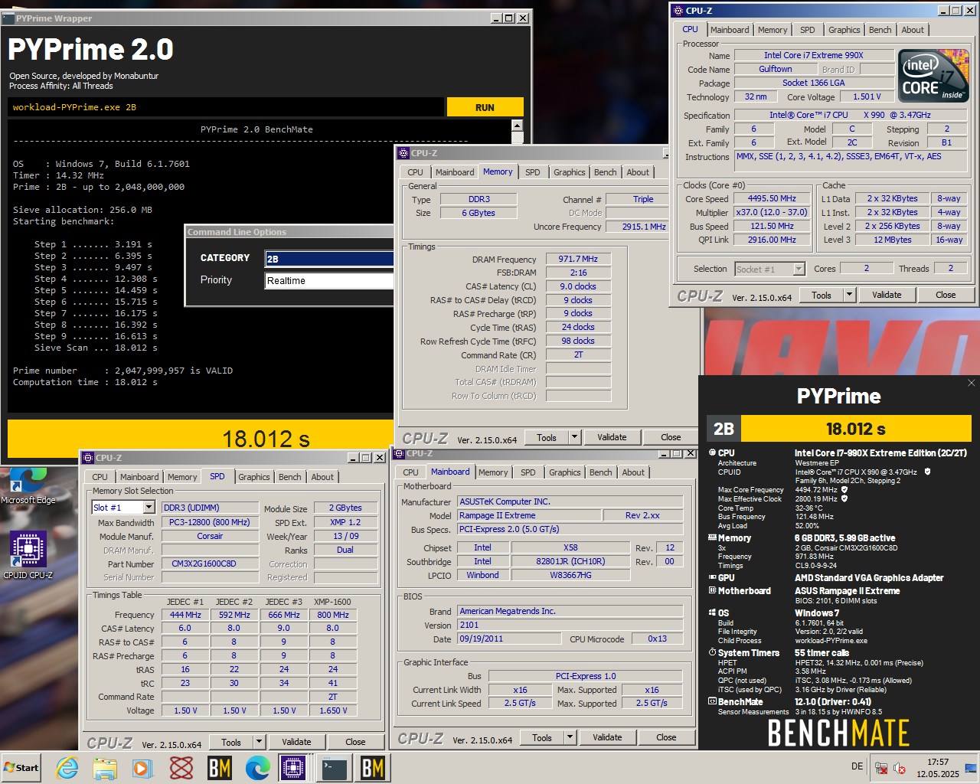
Task: Switch to Bench tab in the CPU-Z CPU window
Action: click(x=880, y=30)
